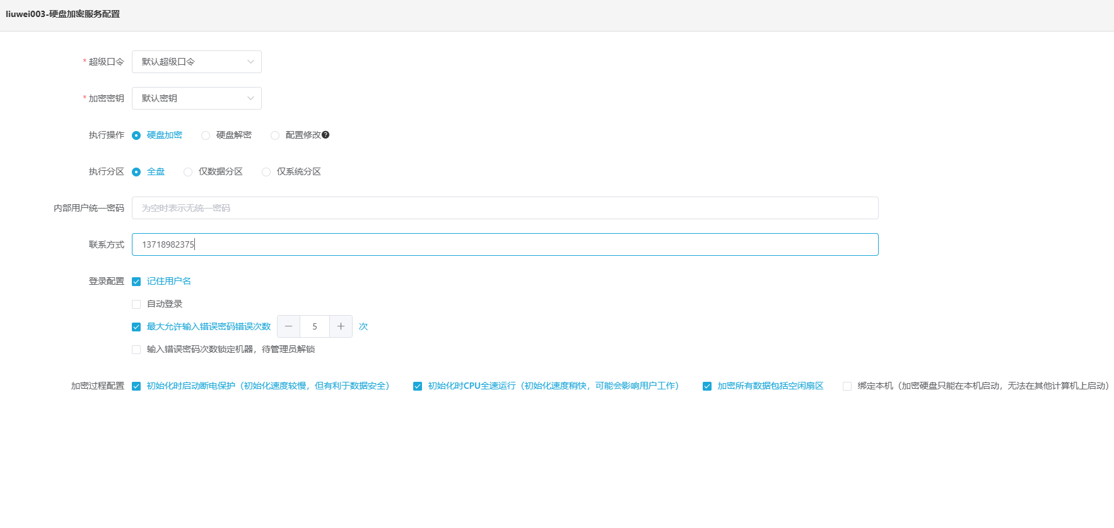1114x528 pixels.
Task: Choose the 仅系统分区 radio option
Action: tap(266, 172)
